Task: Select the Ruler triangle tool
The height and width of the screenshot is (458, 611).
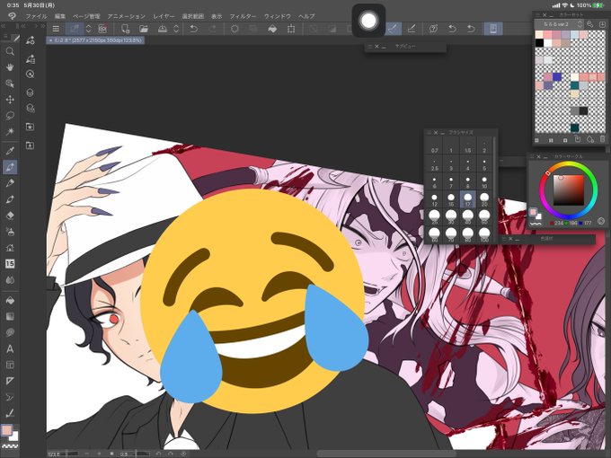Action: 10,381
